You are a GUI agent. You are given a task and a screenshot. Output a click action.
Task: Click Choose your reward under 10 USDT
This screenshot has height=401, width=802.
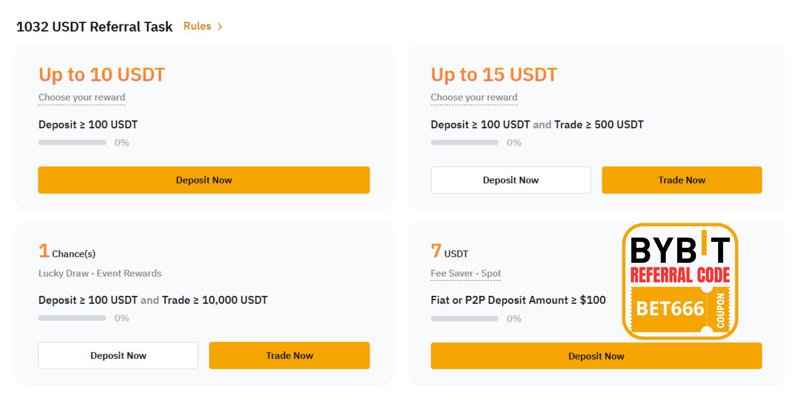[x=81, y=97]
